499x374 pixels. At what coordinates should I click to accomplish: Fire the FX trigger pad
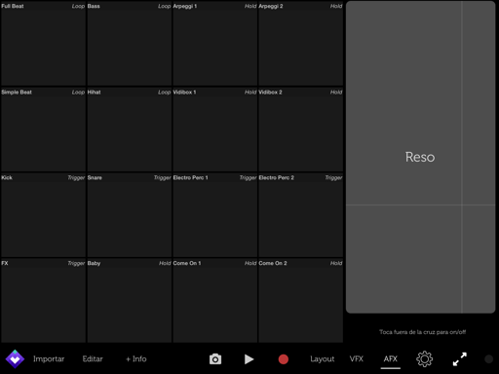(43, 301)
